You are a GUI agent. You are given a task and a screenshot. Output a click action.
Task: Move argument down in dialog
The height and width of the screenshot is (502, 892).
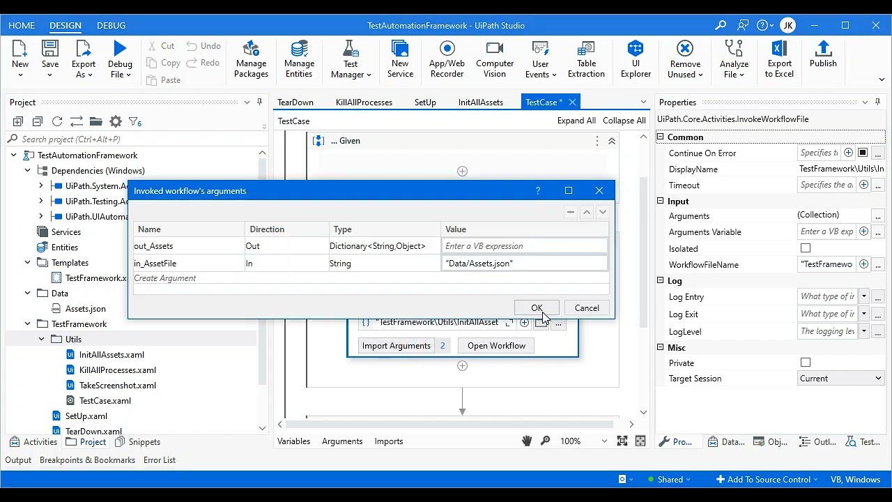(x=603, y=212)
